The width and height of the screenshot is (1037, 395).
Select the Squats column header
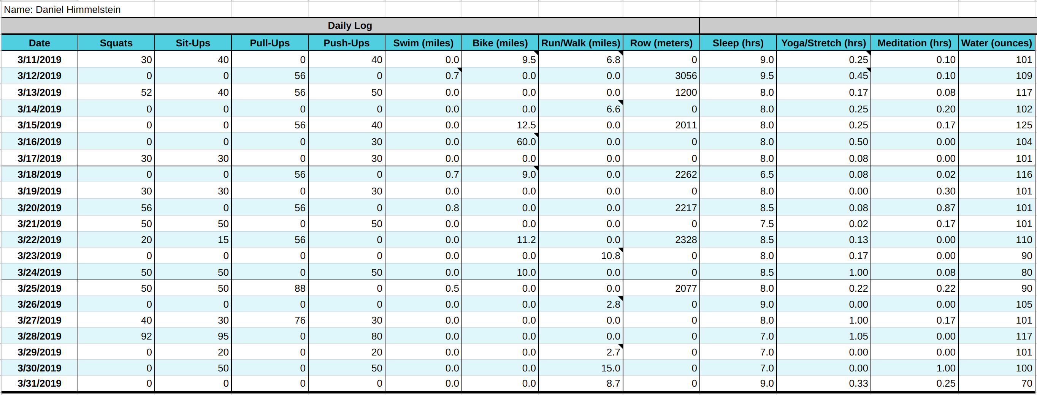(116, 43)
